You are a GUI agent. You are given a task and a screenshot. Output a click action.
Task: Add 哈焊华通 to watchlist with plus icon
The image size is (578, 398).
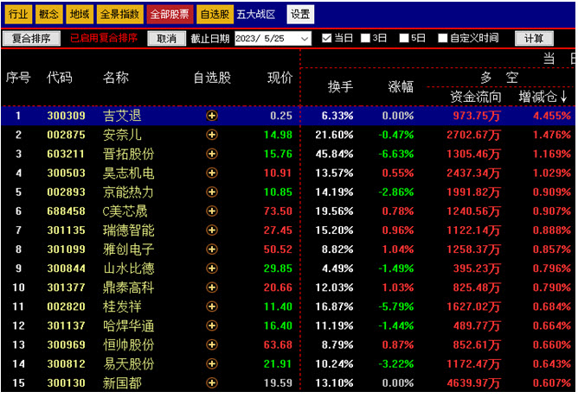coord(212,325)
